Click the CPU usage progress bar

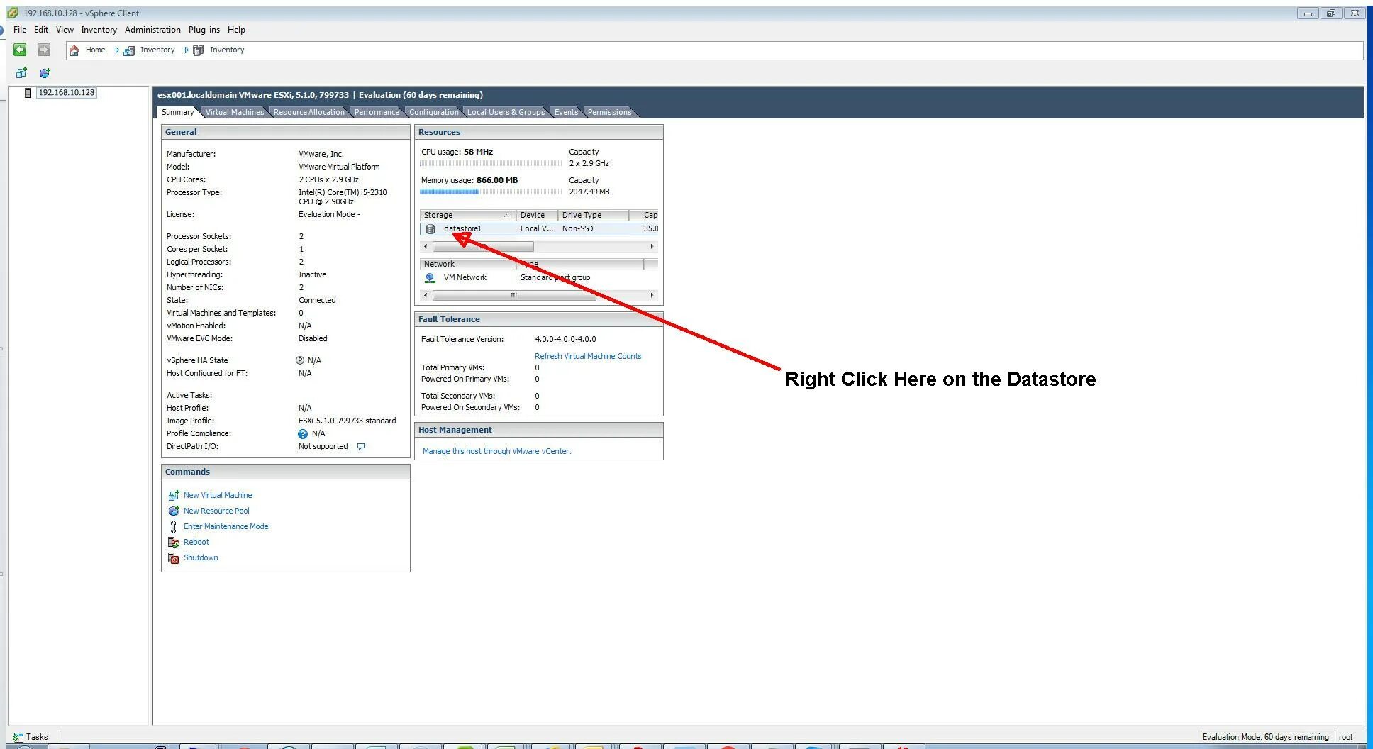[491, 164]
